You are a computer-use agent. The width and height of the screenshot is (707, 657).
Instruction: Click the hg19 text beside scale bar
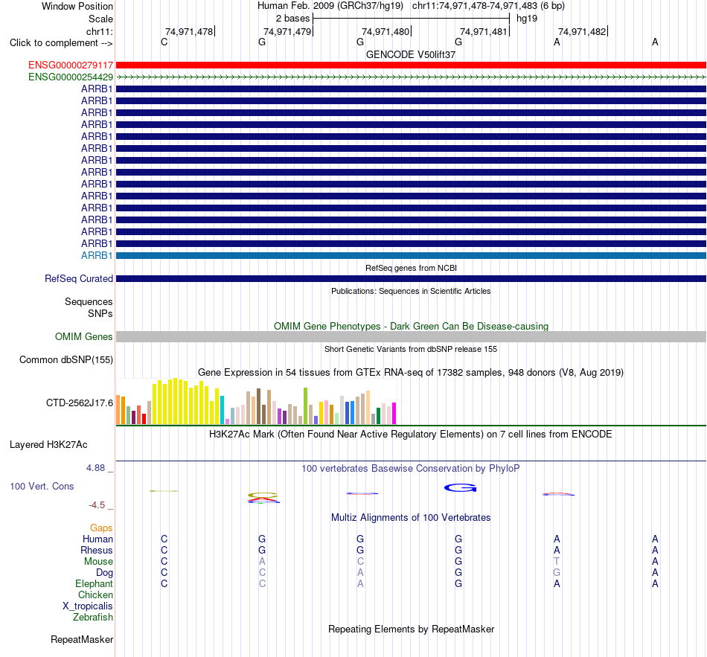(x=527, y=19)
